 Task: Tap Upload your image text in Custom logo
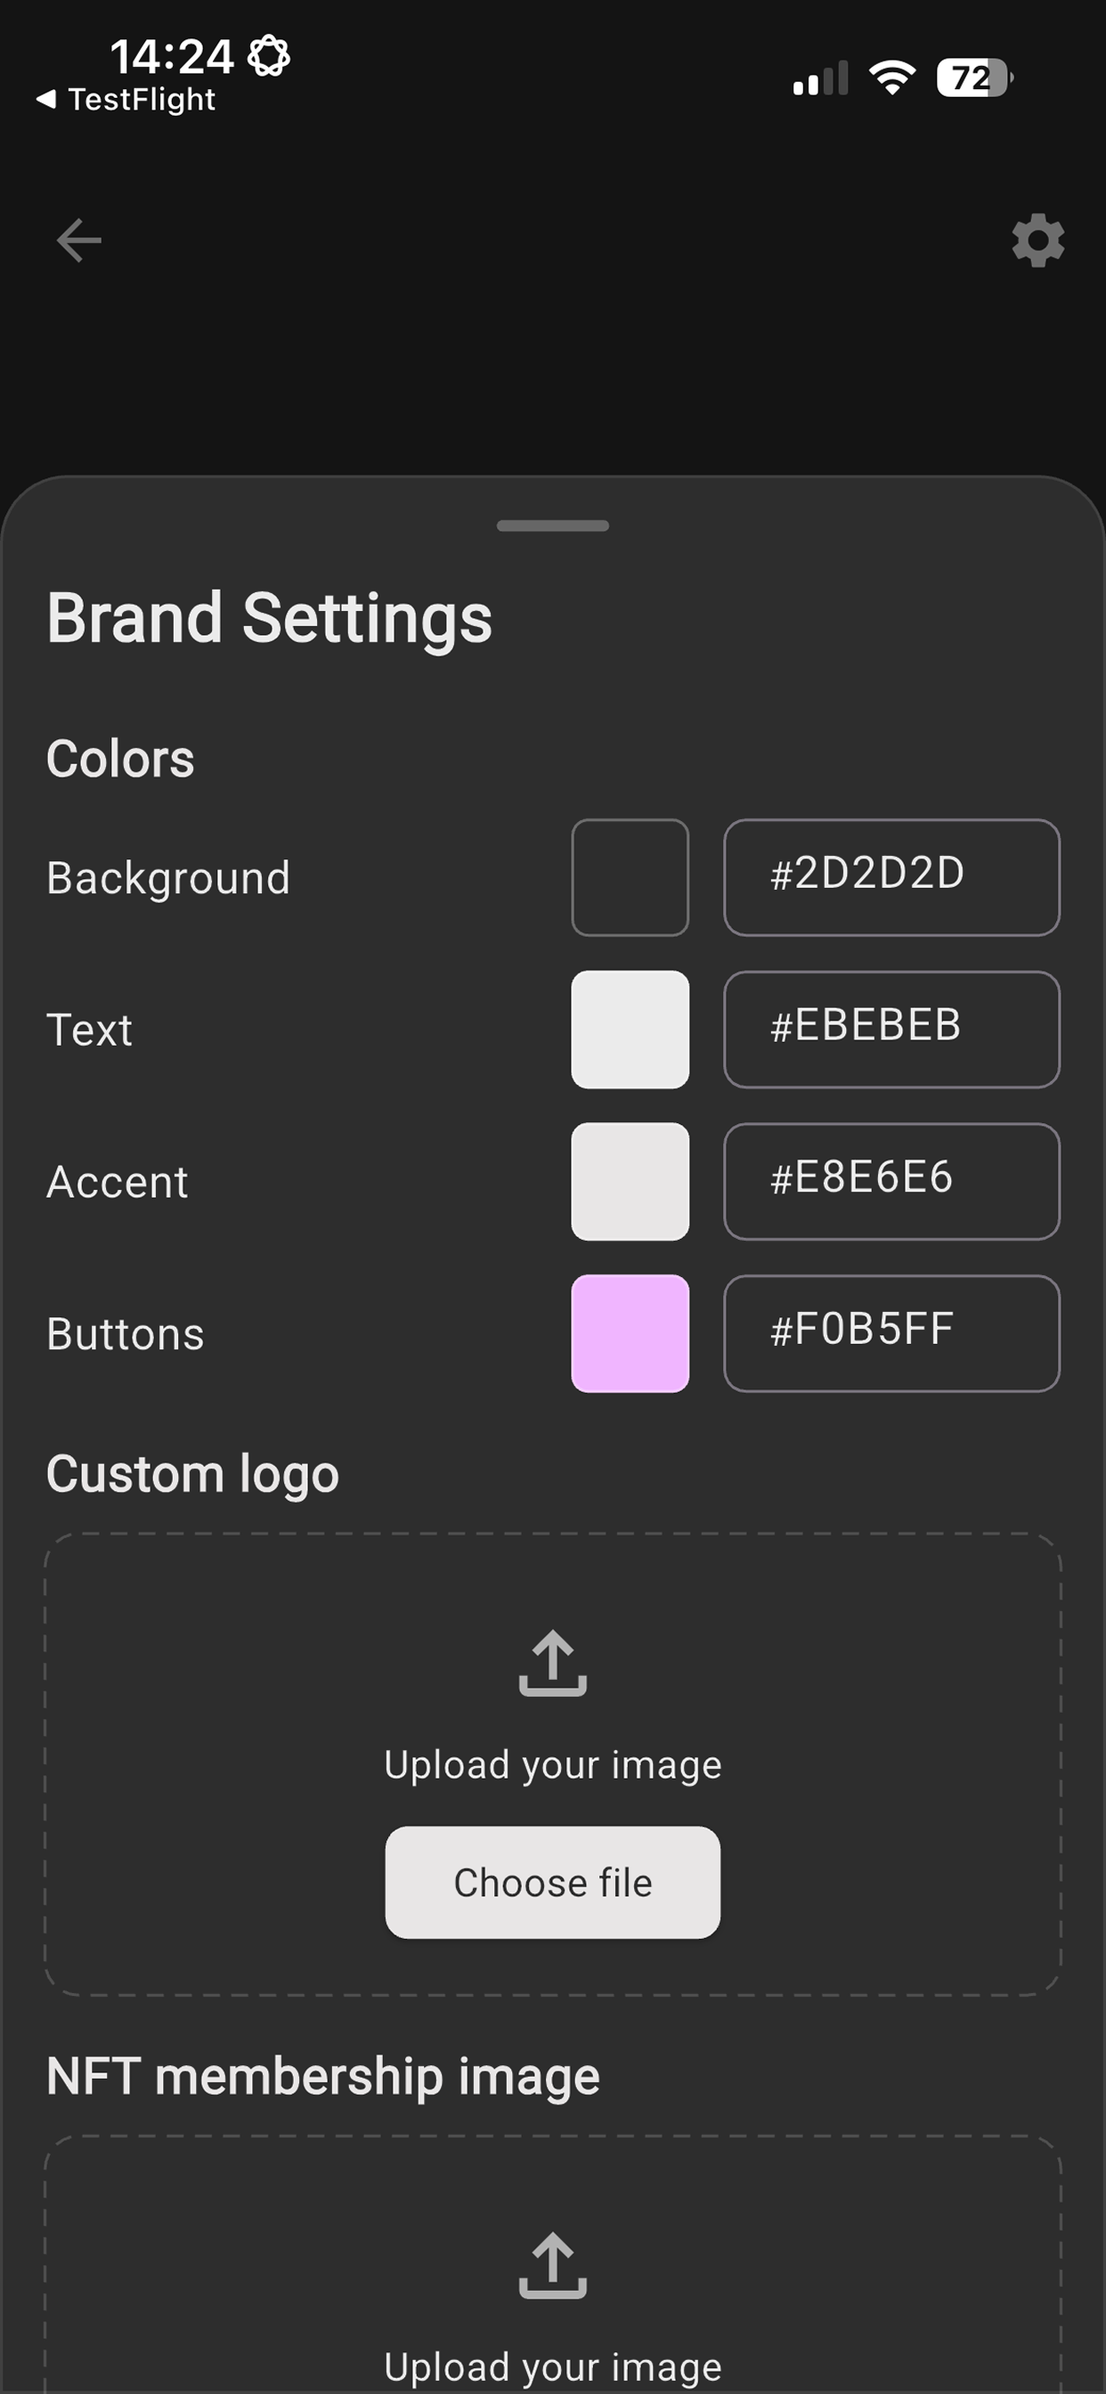click(x=553, y=1765)
